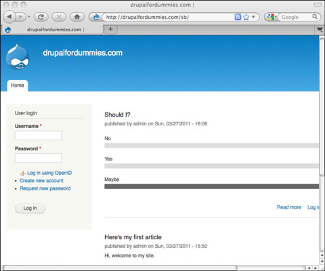Click the site favicon beside the URL

pyautogui.click(x=96, y=17)
